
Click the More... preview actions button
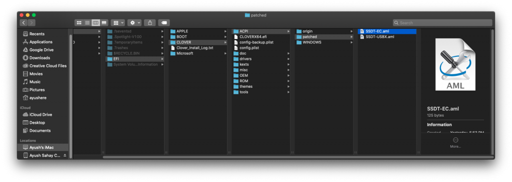[x=455, y=143]
